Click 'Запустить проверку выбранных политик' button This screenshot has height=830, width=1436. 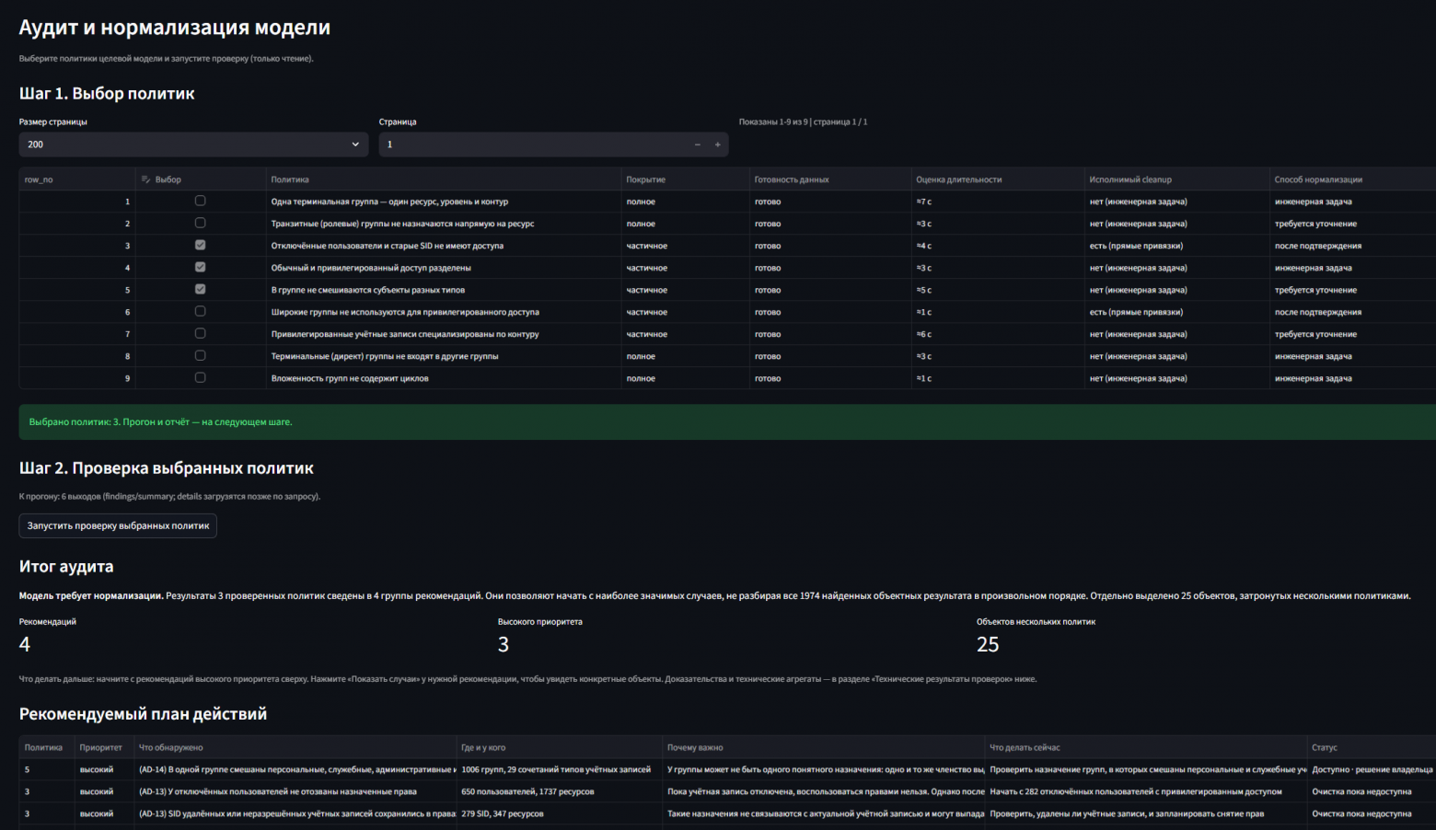point(118,525)
